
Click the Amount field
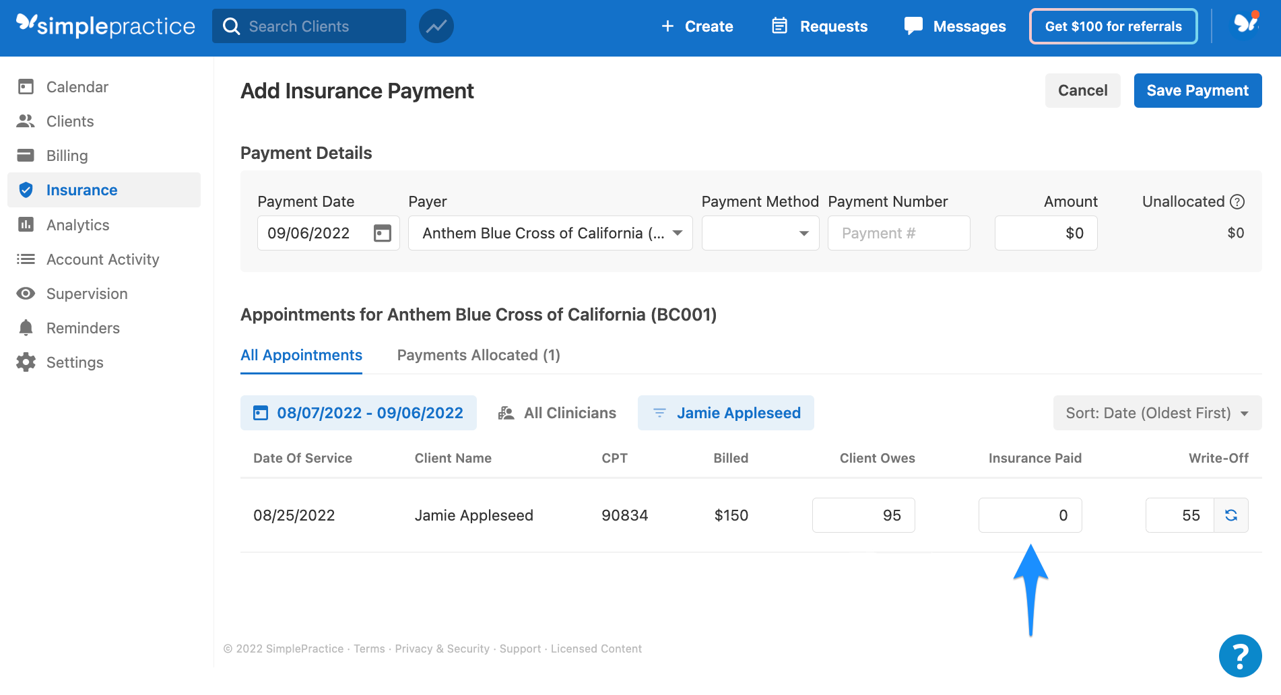click(x=1046, y=233)
